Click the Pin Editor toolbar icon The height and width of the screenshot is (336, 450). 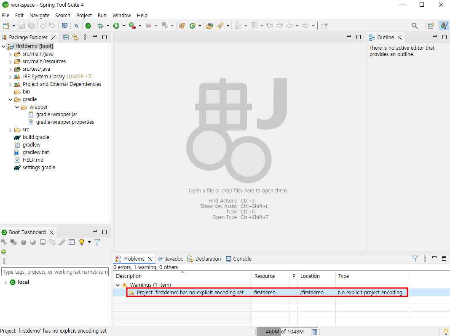[324, 26]
